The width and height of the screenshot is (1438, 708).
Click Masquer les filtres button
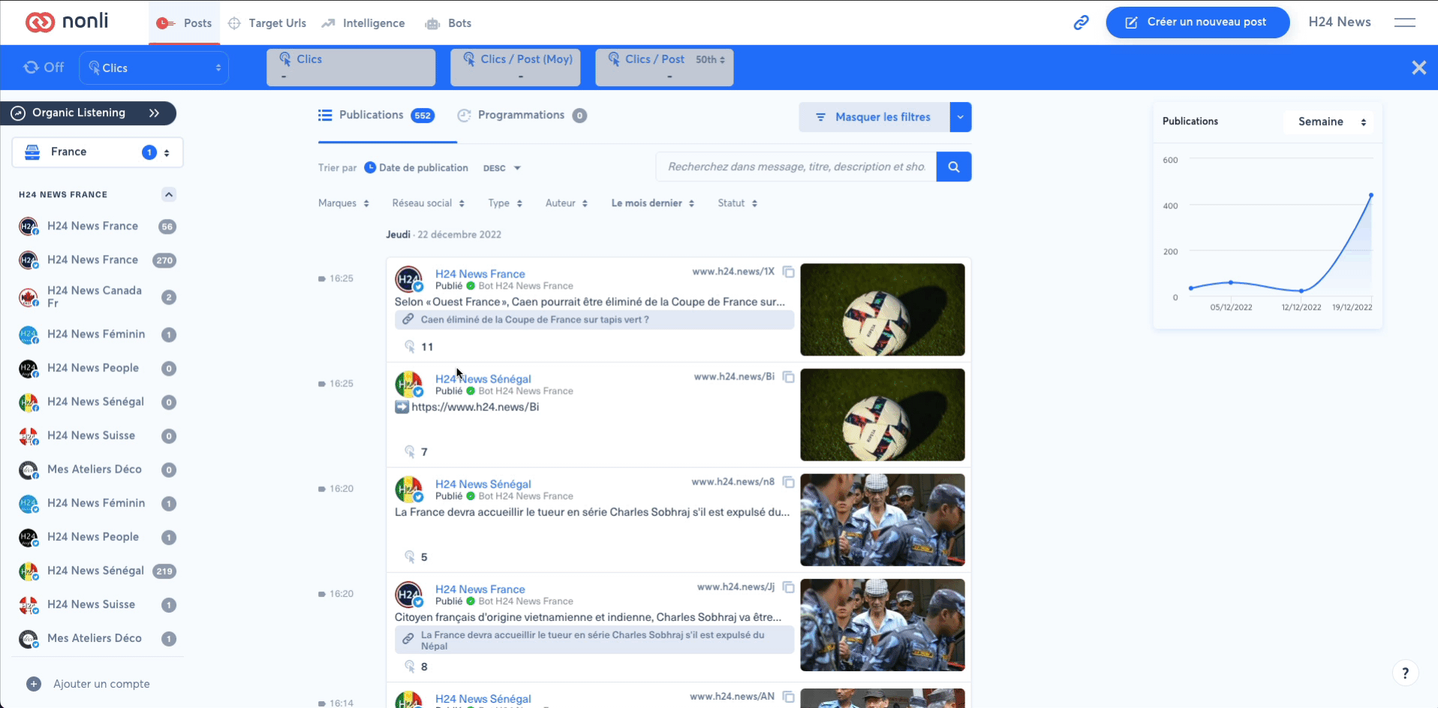[874, 117]
